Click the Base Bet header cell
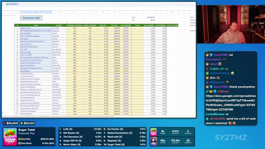 103,25
